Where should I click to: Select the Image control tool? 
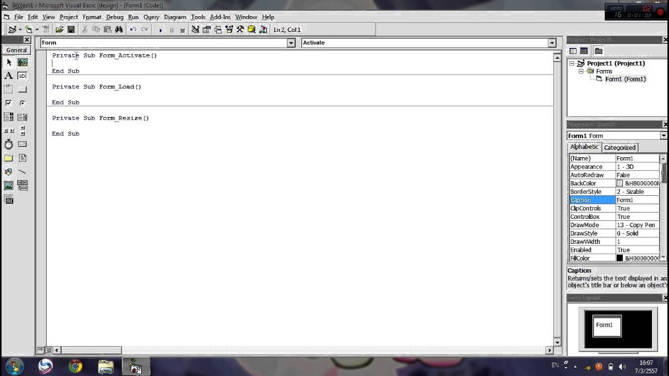click(x=9, y=185)
